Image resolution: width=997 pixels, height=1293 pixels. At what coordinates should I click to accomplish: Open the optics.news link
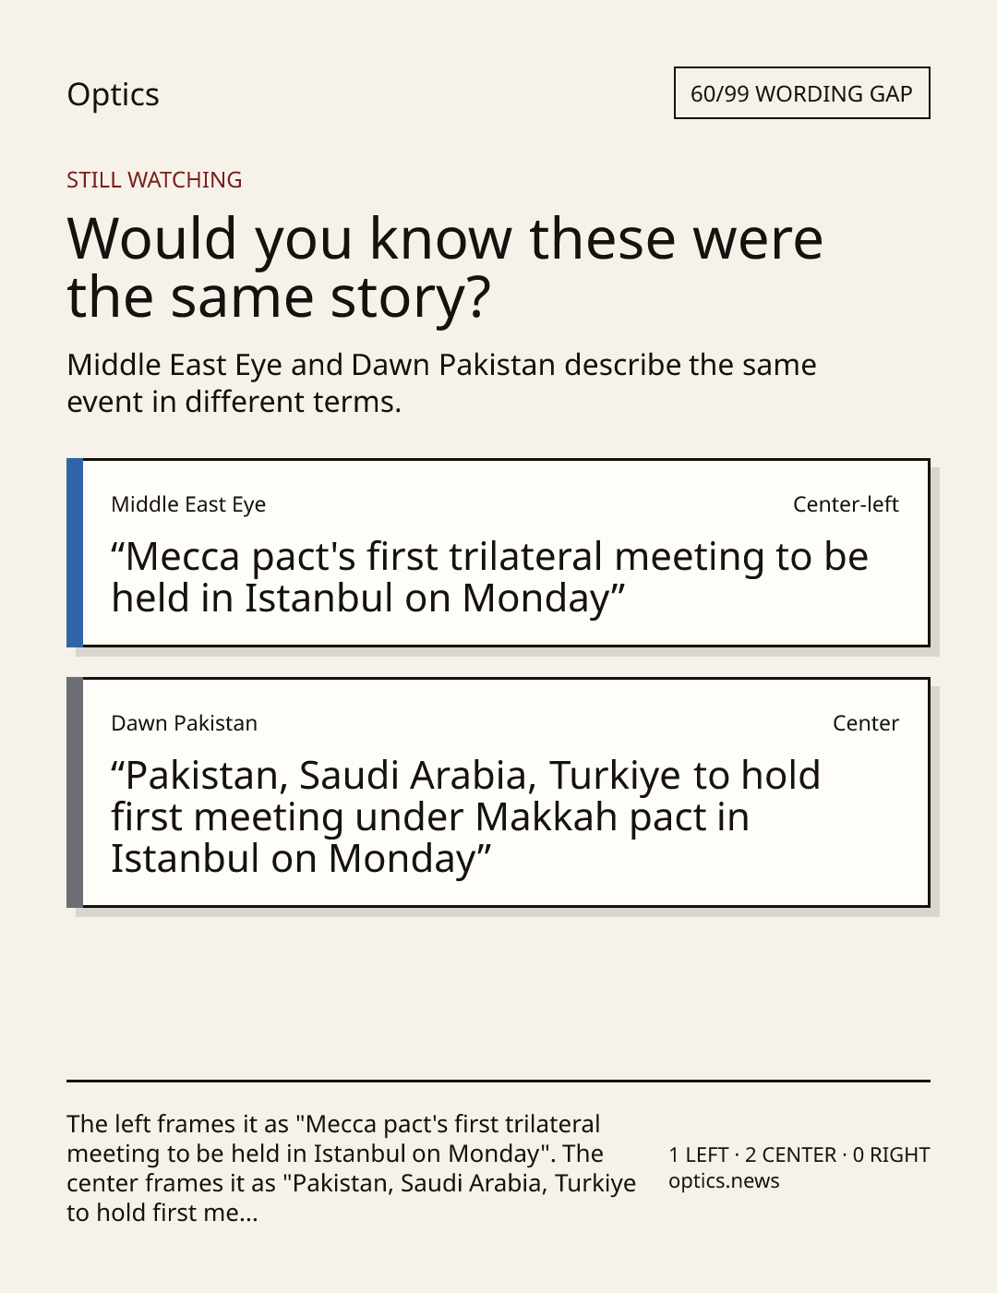pyautogui.click(x=724, y=1181)
